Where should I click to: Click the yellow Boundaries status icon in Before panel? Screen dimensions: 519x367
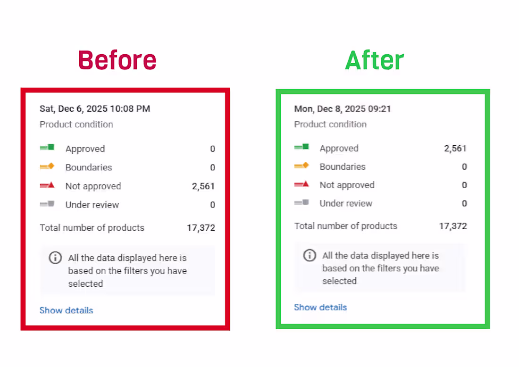pyautogui.click(x=47, y=166)
